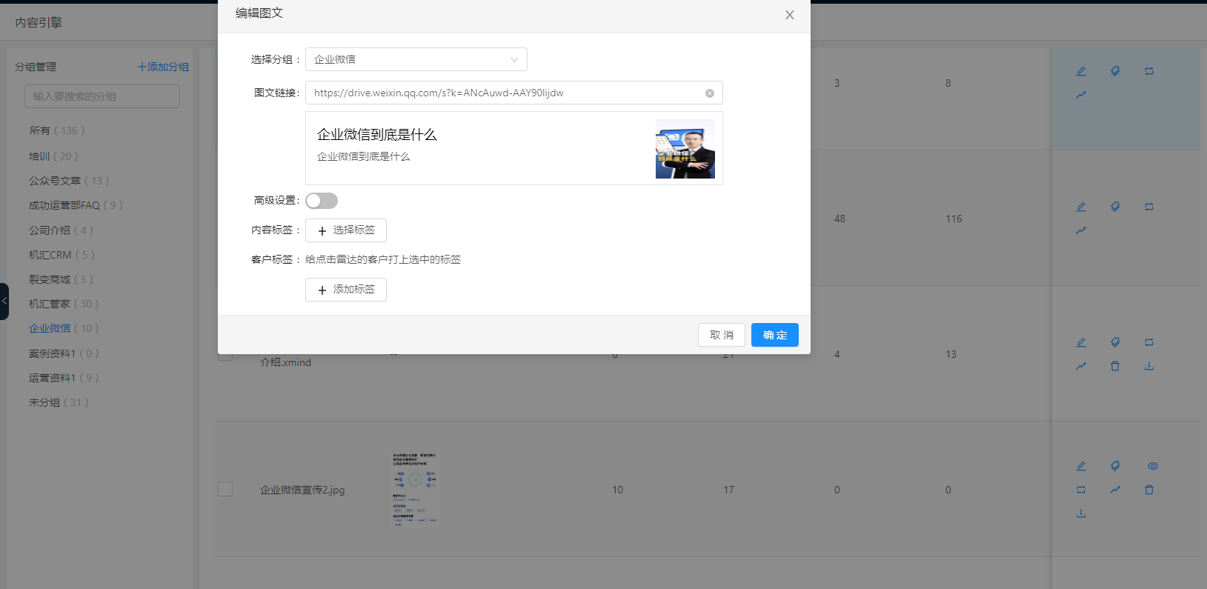The height and width of the screenshot is (589, 1207).
Task: Open the article preview card thumbnail
Action: [685, 149]
